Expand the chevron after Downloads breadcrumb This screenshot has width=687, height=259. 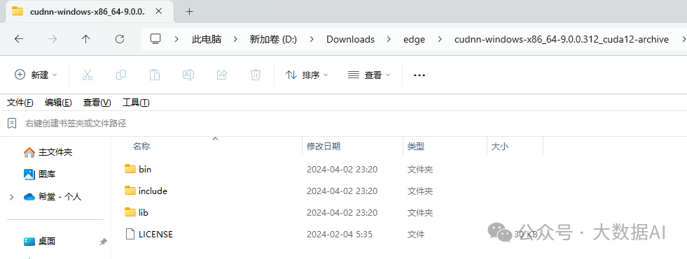pos(389,39)
